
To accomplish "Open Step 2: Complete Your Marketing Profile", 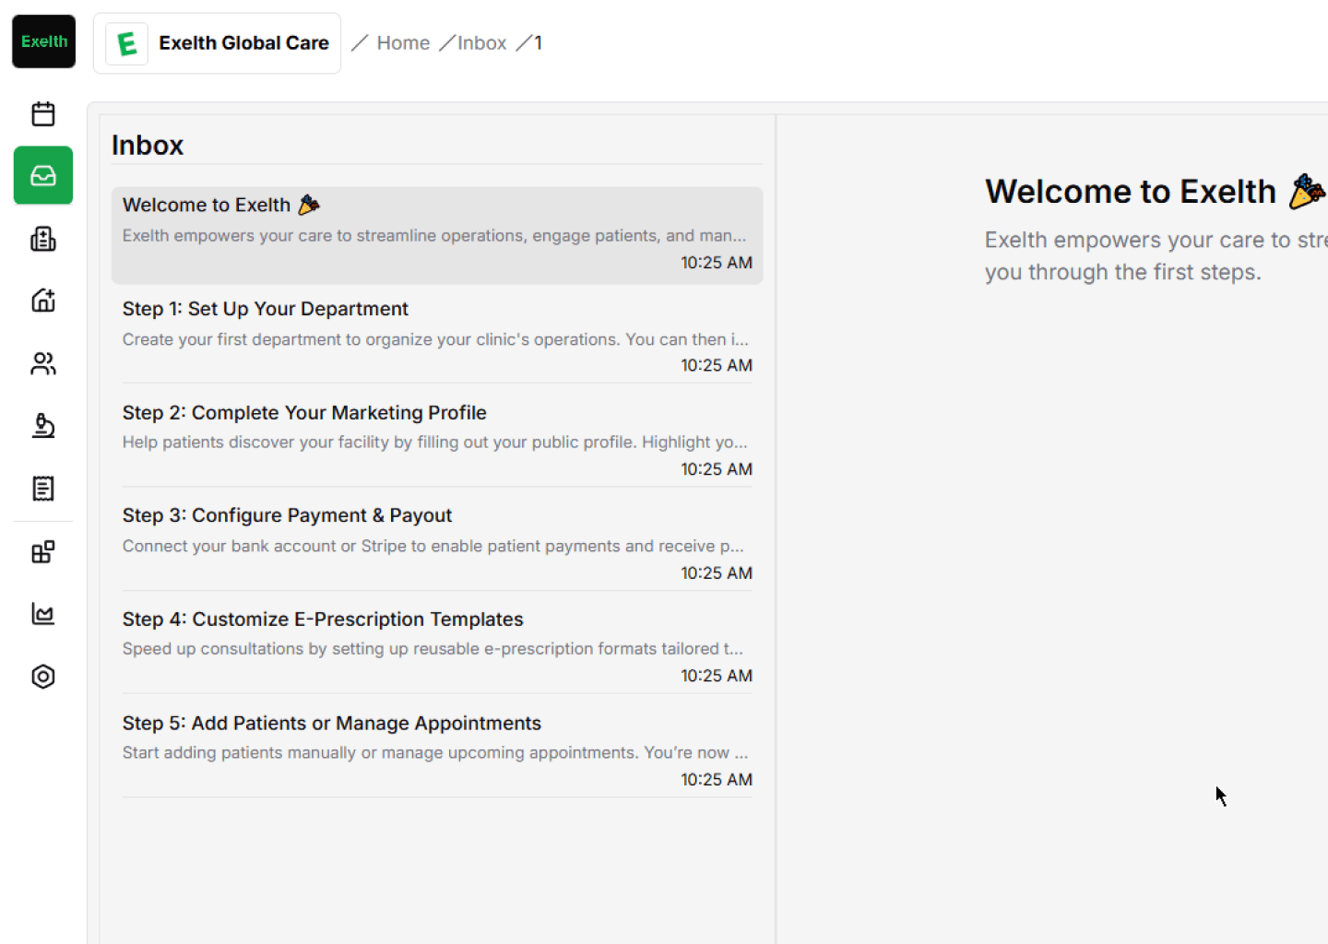I will click(437, 441).
